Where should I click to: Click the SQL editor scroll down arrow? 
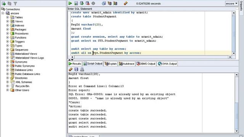[x=234, y=53]
